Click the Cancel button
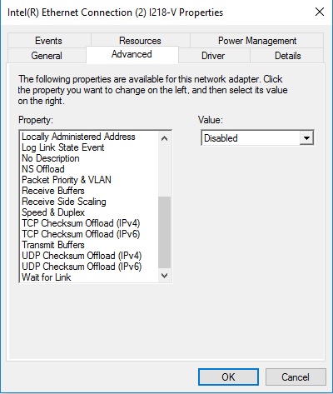This screenshot has height=394, width=333. coord(296,377)
